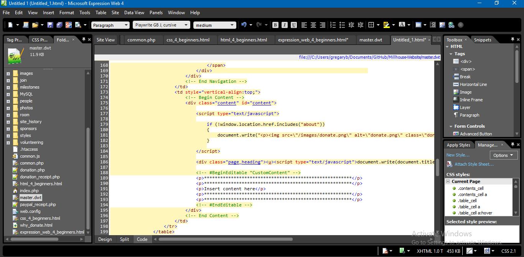Expand the photos folder
This screenshot has height=257, width=524.
coord(8,108)
